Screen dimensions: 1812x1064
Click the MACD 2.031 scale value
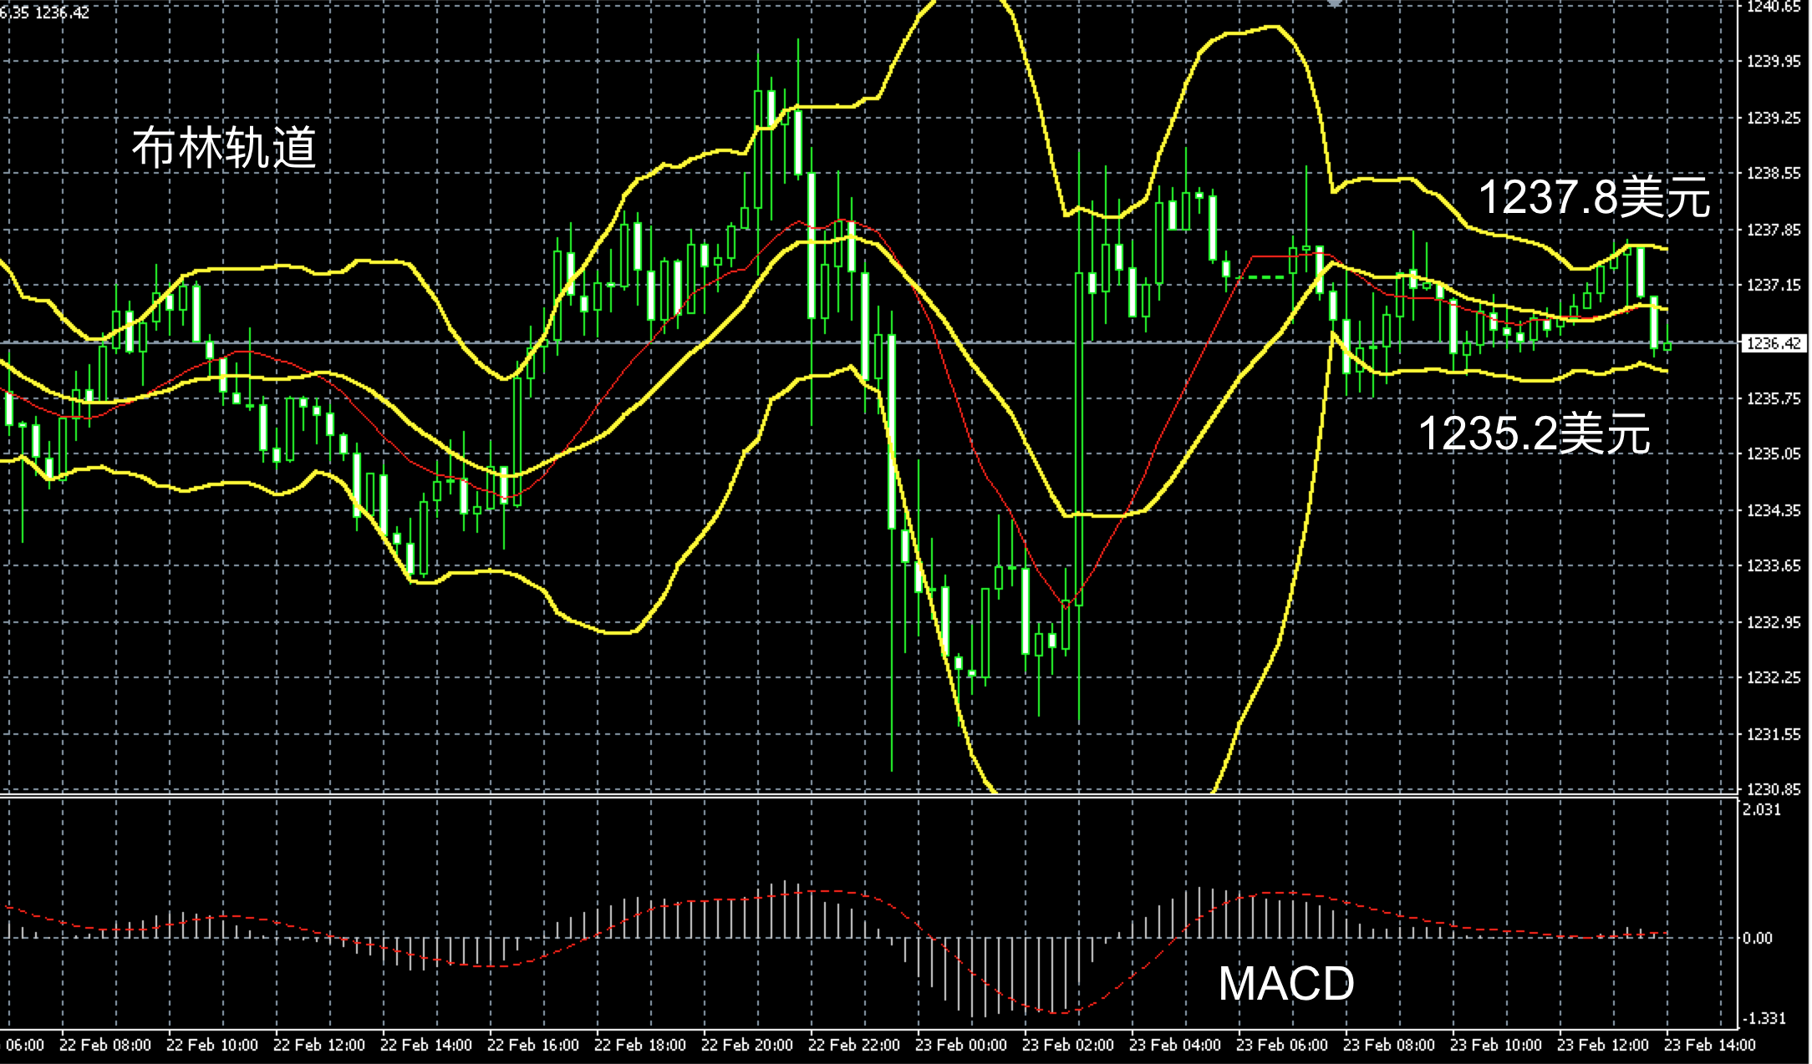click(x=1761, y=809)
